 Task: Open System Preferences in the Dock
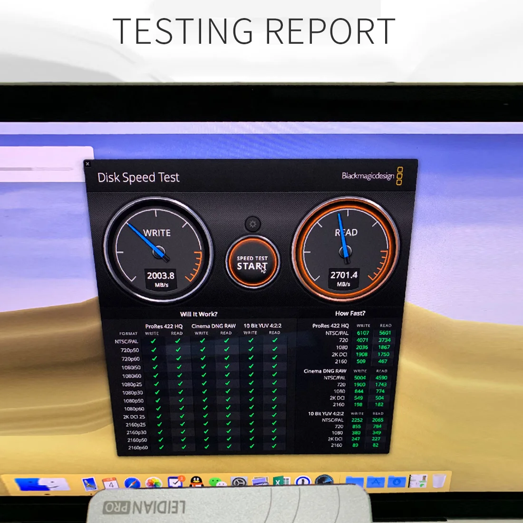click(239, 482)
